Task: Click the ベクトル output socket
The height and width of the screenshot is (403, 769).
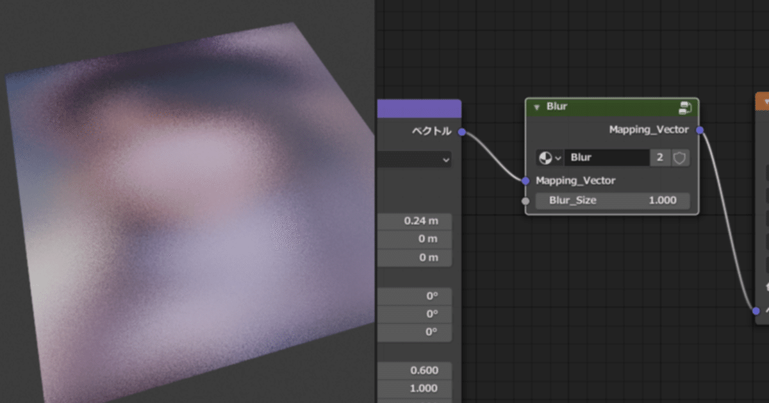Action: 461,132
